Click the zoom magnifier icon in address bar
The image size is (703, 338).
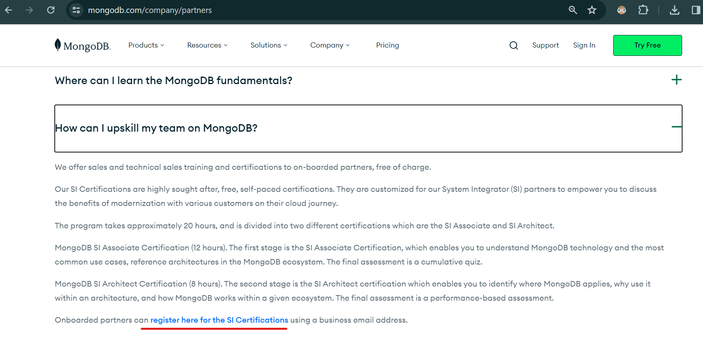(x=573, y=10)
